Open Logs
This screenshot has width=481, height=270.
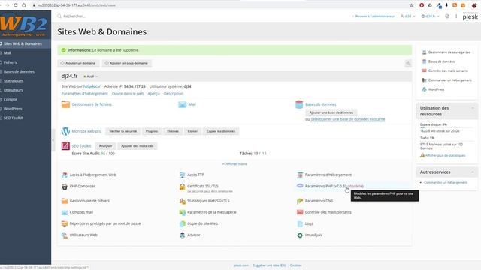click(309, 223)
